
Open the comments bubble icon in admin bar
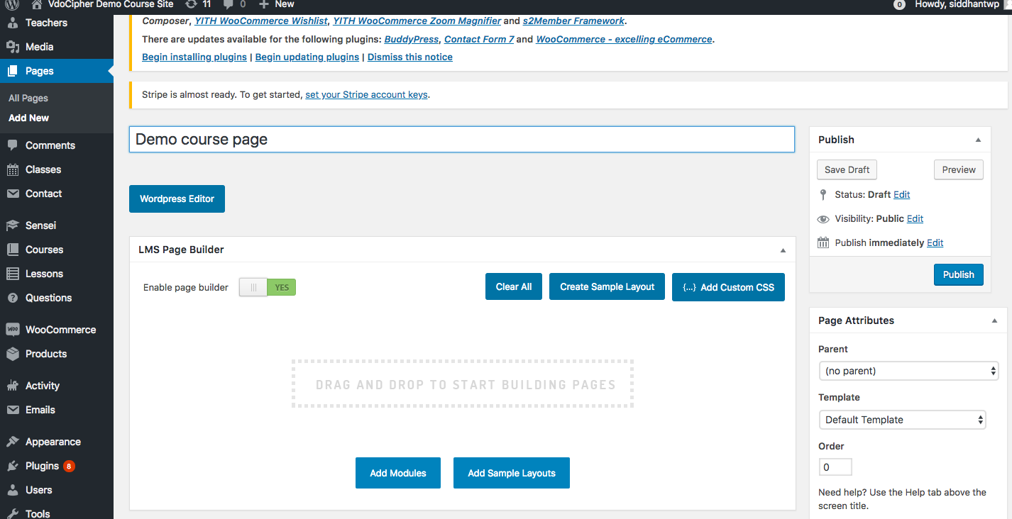click(x=229, y=4)
